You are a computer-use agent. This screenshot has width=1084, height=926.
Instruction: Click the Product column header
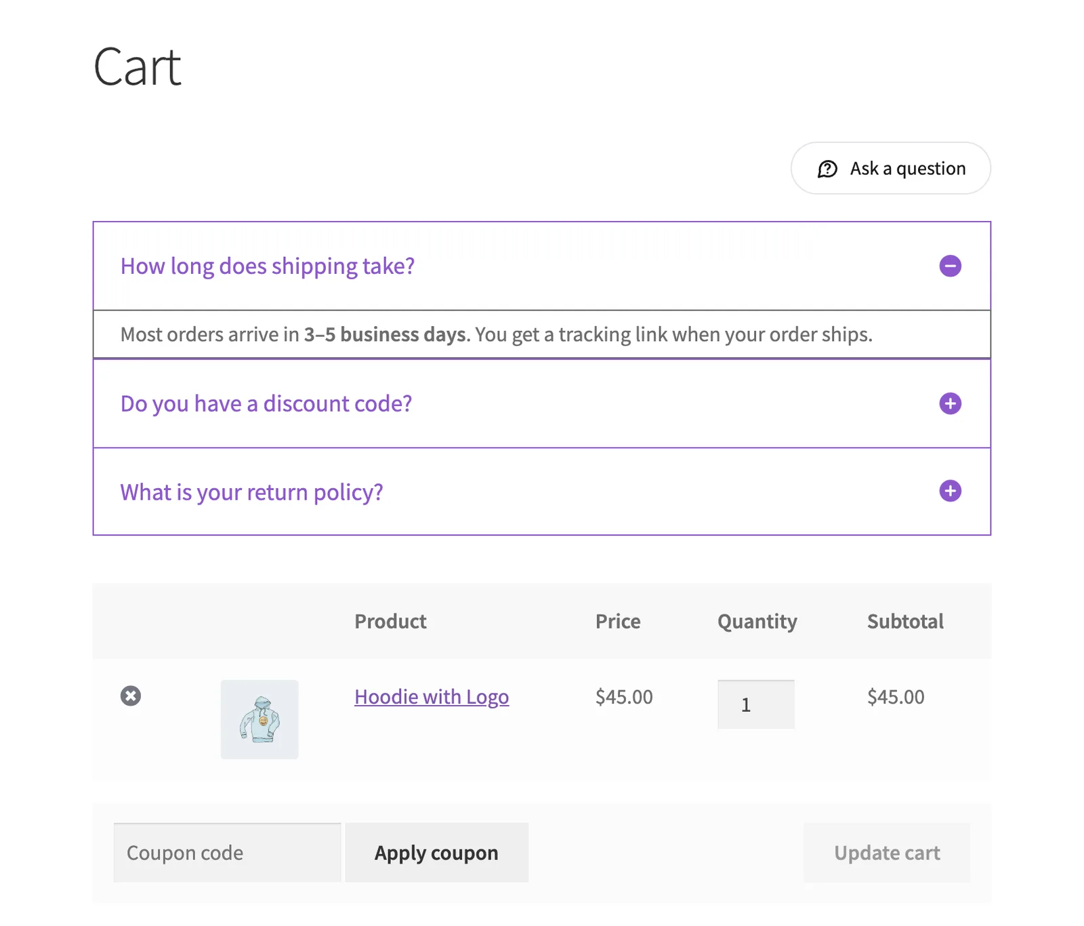point(390,621)
